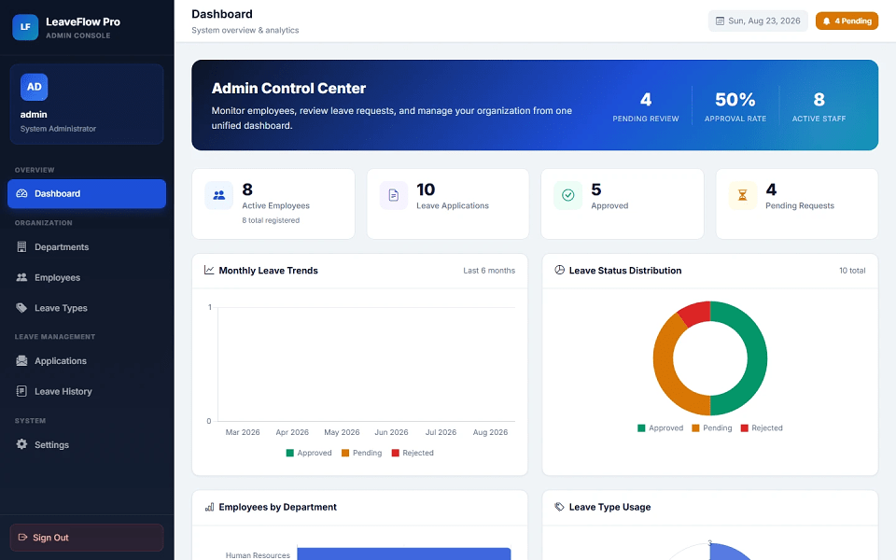This screenshot has height=560, width=896.
Task: Toggle Rejected legend in Monthly Leave Trends
Action: pyautogui.click(x=413, y=453)
